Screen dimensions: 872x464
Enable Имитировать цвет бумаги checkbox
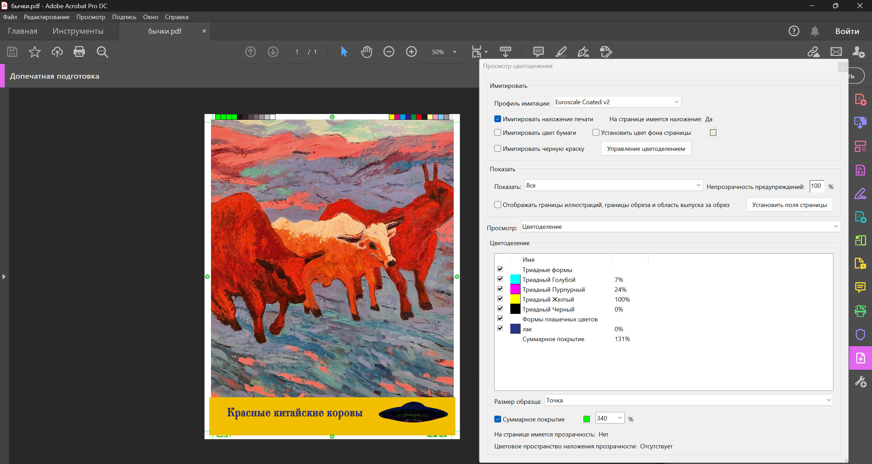pos(498,132)
